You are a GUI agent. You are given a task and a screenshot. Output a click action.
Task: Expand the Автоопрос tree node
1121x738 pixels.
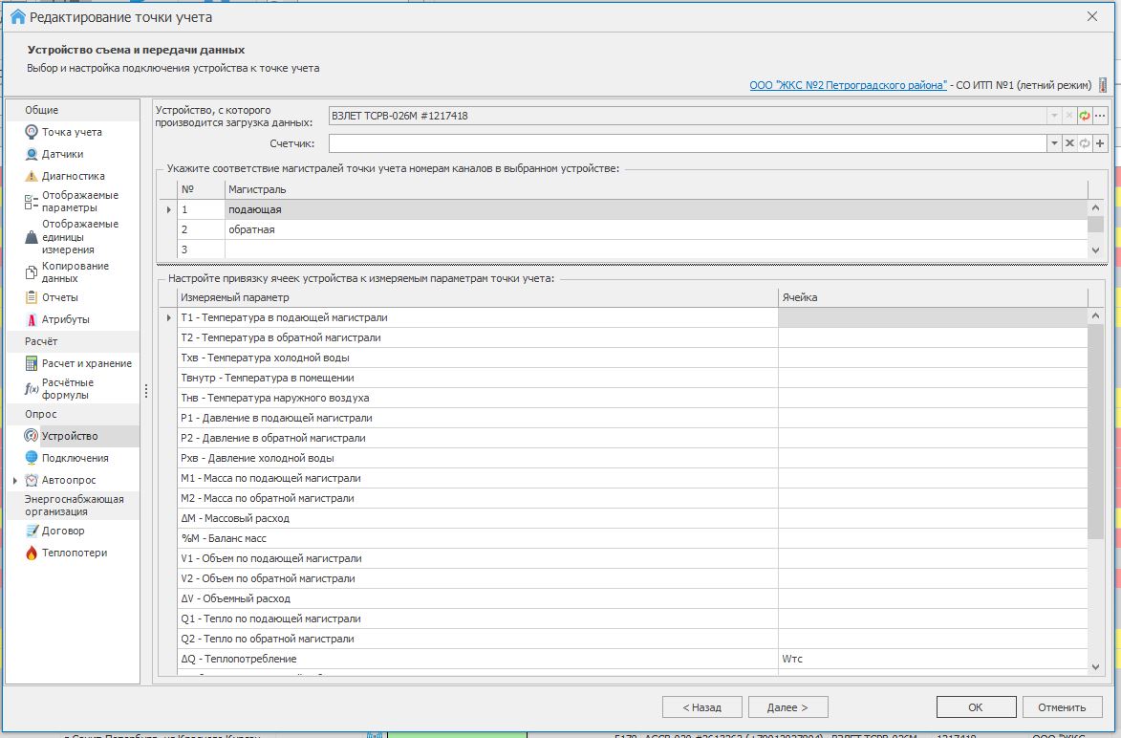(x=15, y=481)
